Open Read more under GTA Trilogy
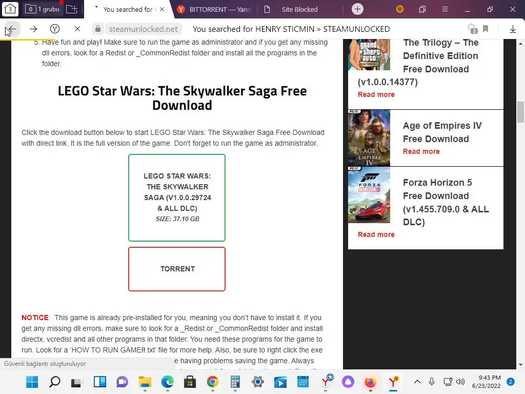The height and width of the screenshot is (394, 525). click(x=376, y=94)
